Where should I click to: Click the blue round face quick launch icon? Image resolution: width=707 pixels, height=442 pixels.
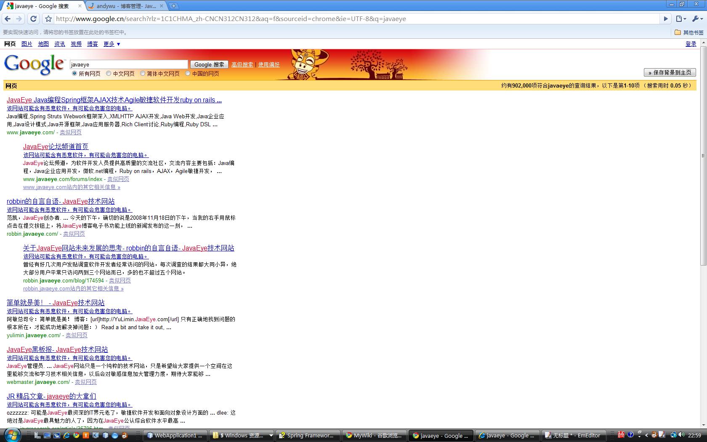115,435
